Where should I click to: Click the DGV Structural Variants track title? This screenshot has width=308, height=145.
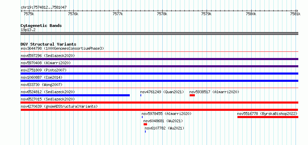48,44
